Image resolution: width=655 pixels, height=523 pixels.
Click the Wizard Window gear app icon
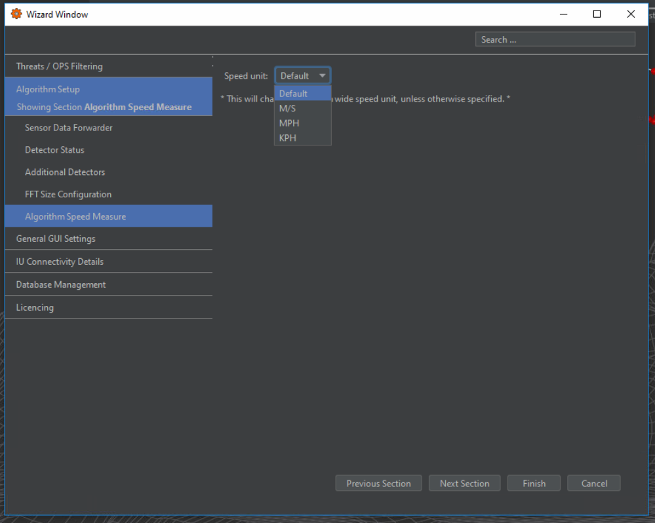pyautogui.click(x=16, y=14)
